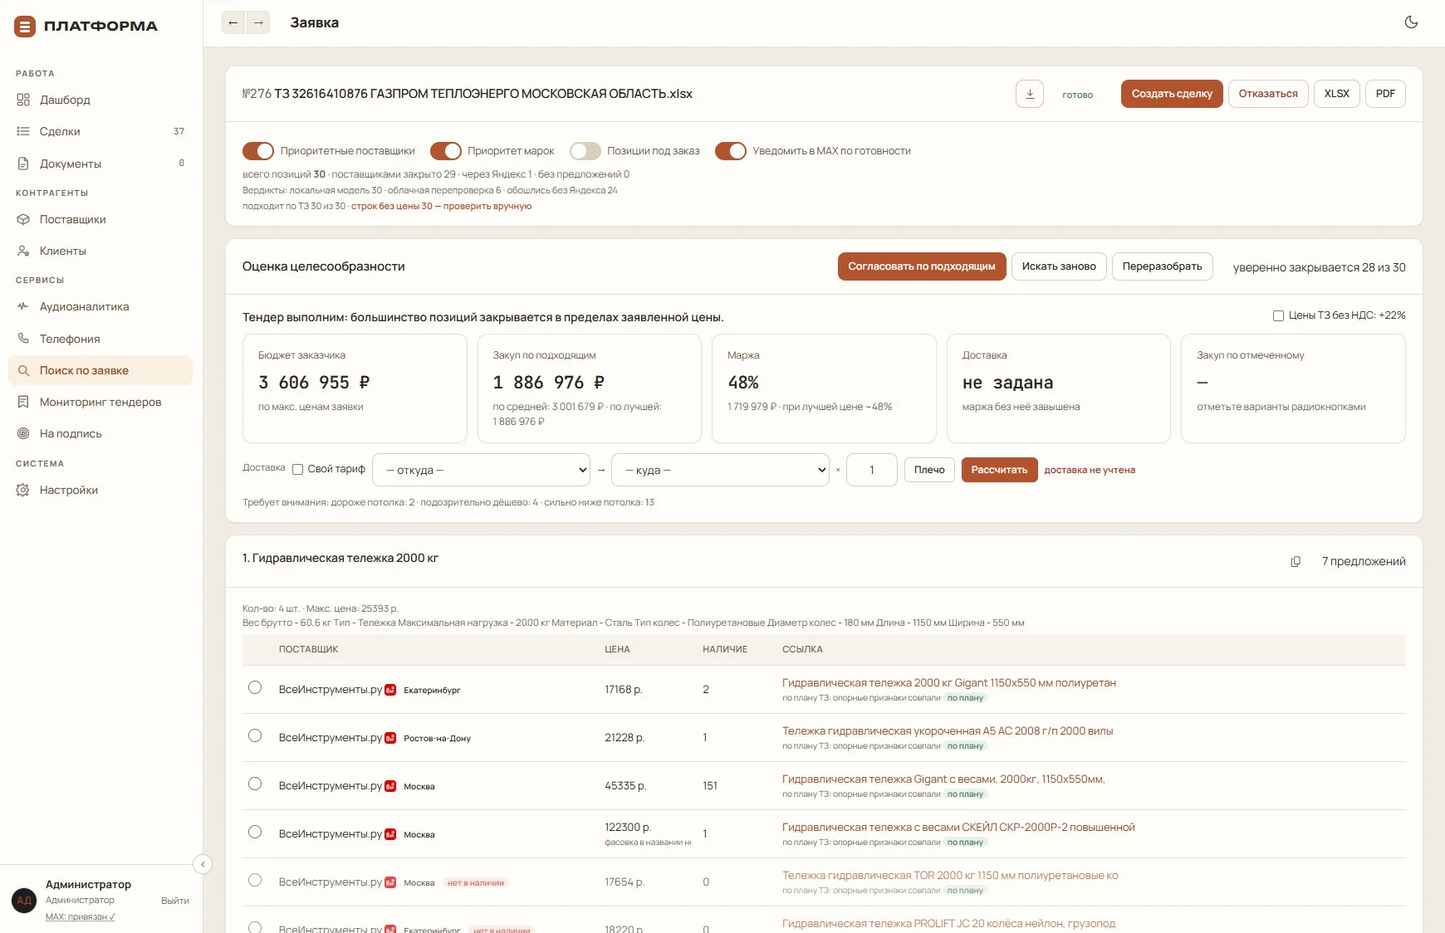Click the Мониторинг тендеров icon
Image resolution: width=1445 pixels, height=933 pixels.
23,402
